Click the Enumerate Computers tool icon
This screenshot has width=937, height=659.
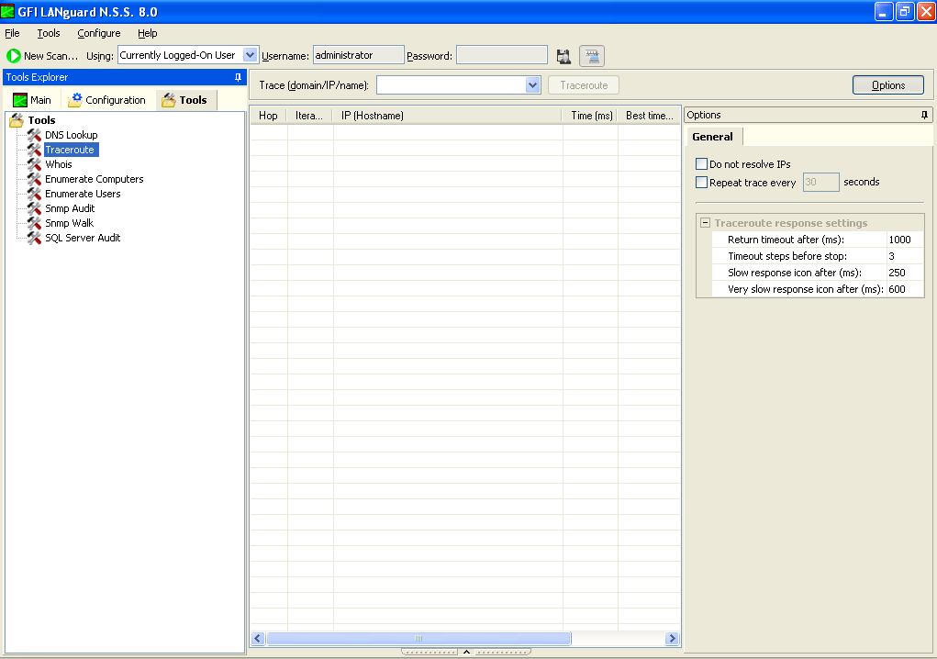(x=34, y=179)
